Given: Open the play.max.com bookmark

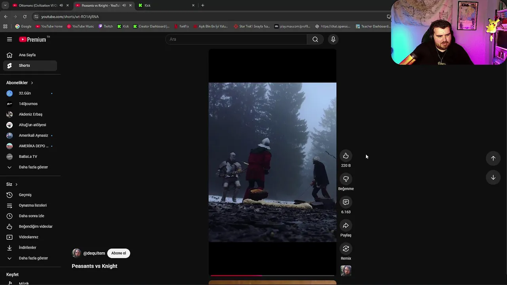Looking at the screenshot, I should click(292, 27).
